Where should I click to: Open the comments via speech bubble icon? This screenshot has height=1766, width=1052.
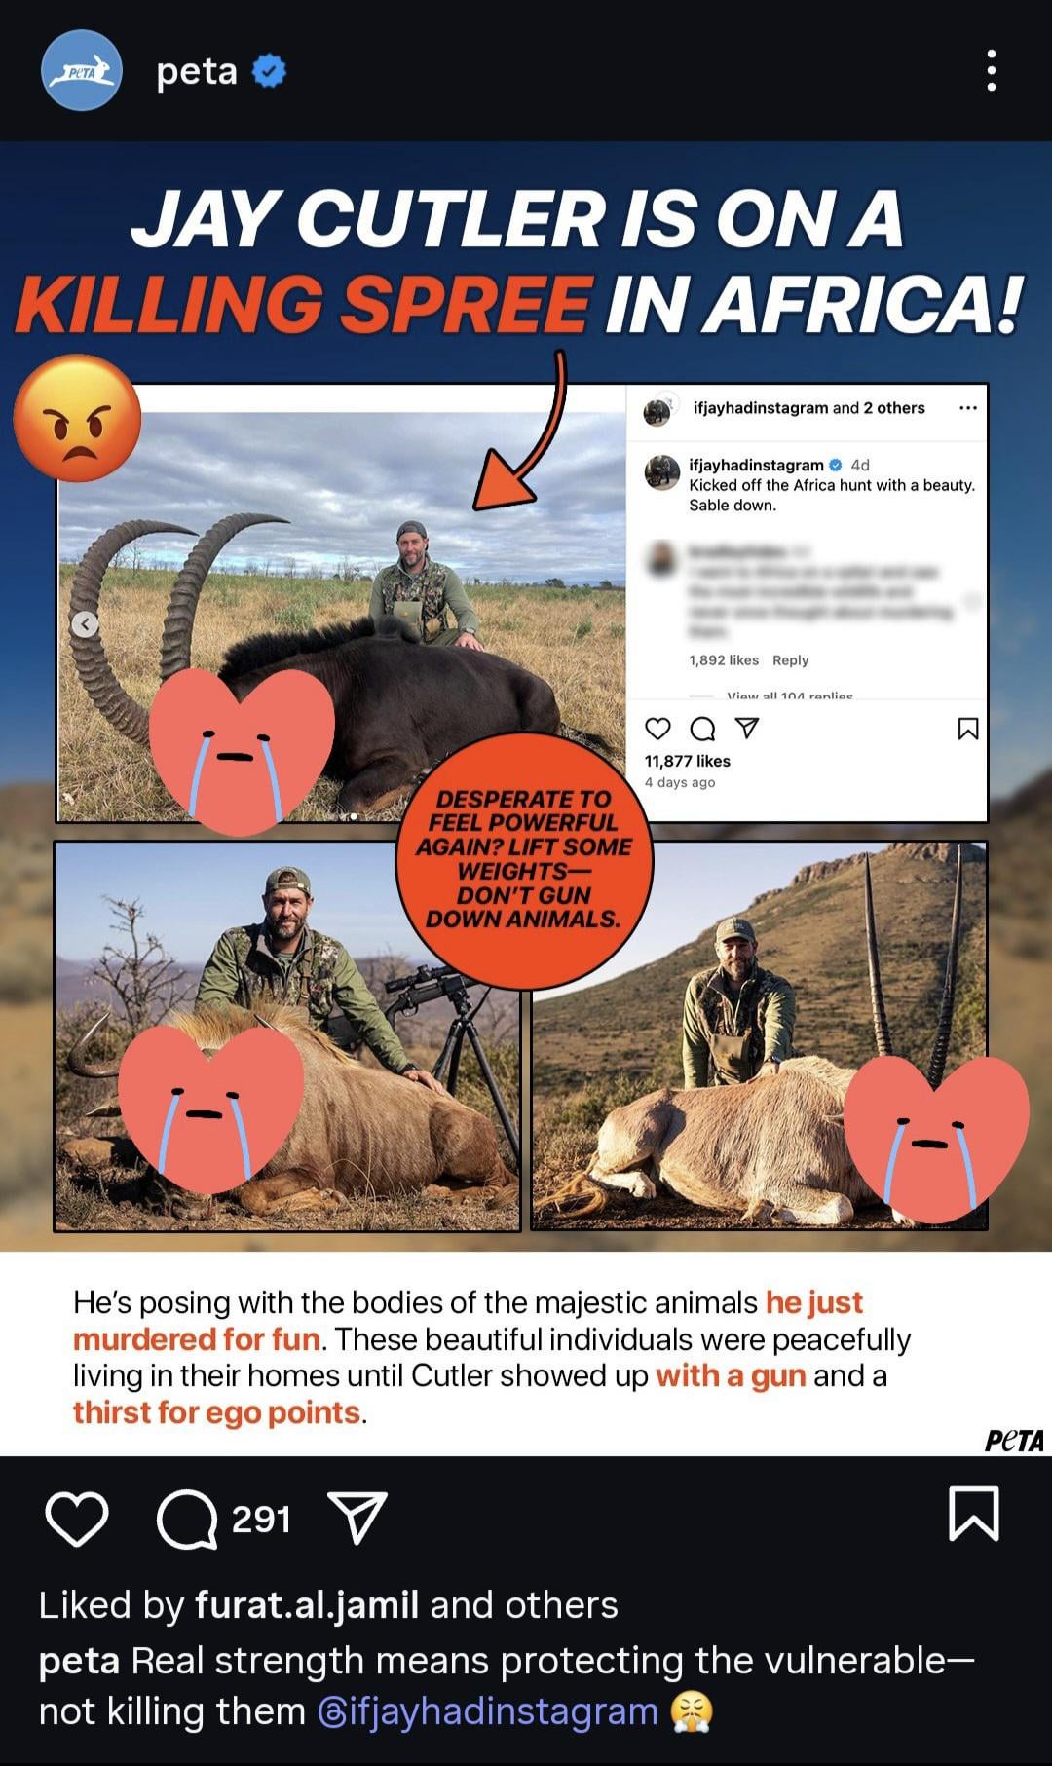pyautogui.click(x=186, y=1519)
